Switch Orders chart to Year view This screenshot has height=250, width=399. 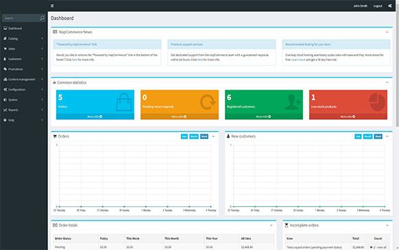tap(184, 136)
